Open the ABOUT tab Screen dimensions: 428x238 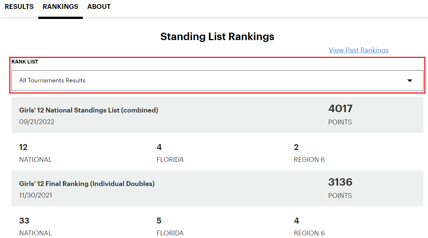point(99,7)
